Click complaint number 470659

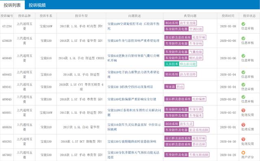7,41
